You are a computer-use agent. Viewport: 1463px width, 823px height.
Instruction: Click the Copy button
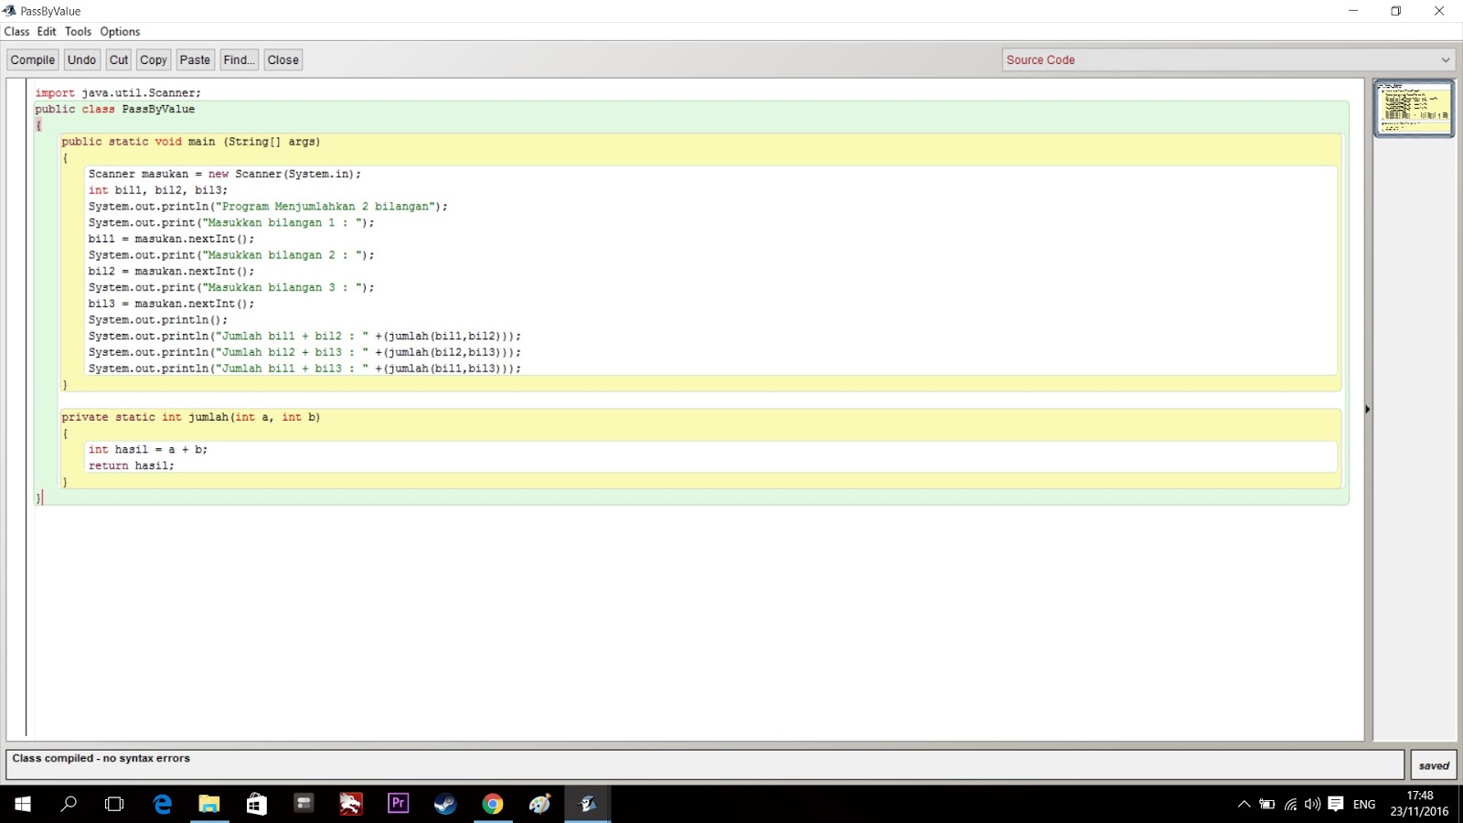click(154, 59)
